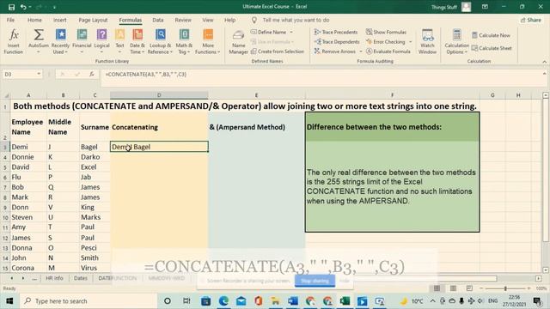Click Calculate Sheet
The height and width of the screenshot is (309, 550).
pos(492,48)
